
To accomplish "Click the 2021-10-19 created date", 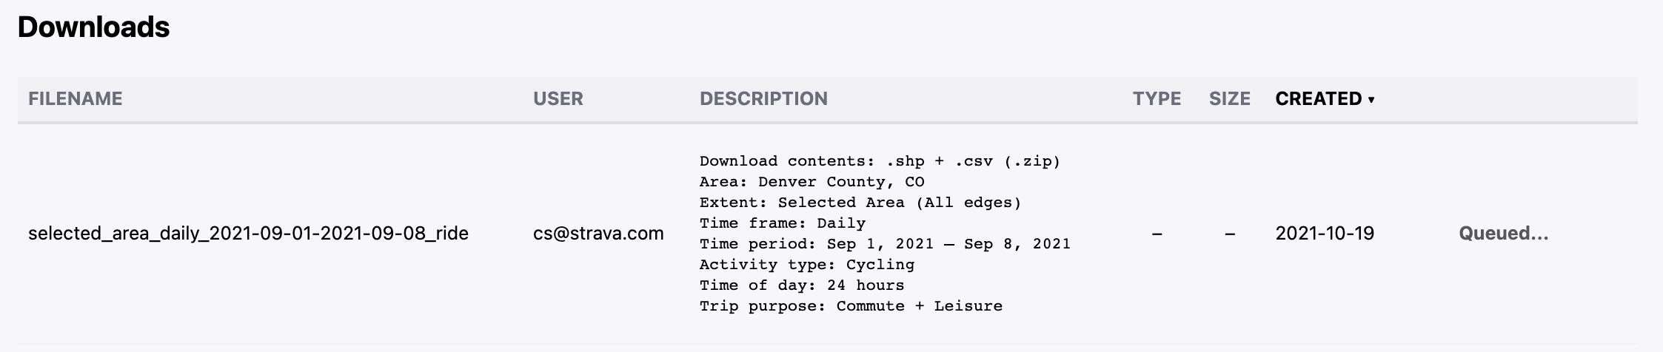I will pos(1325,234).
